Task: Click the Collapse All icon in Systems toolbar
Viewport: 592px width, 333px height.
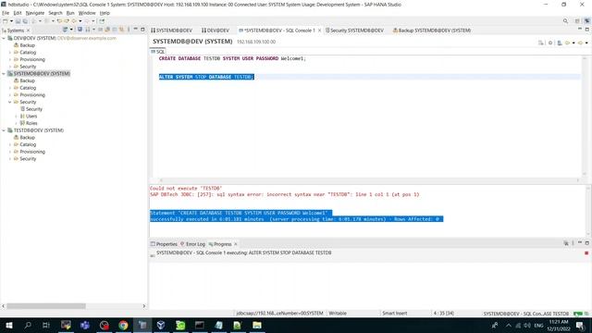Action: click(x=115, y=29)
